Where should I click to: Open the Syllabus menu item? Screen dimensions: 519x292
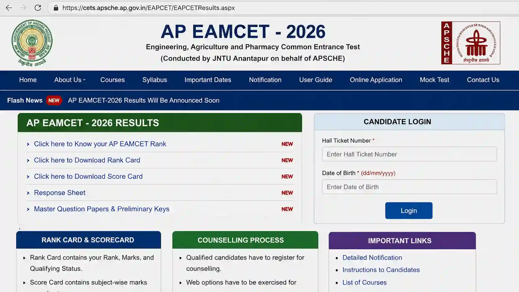point(155,80)
